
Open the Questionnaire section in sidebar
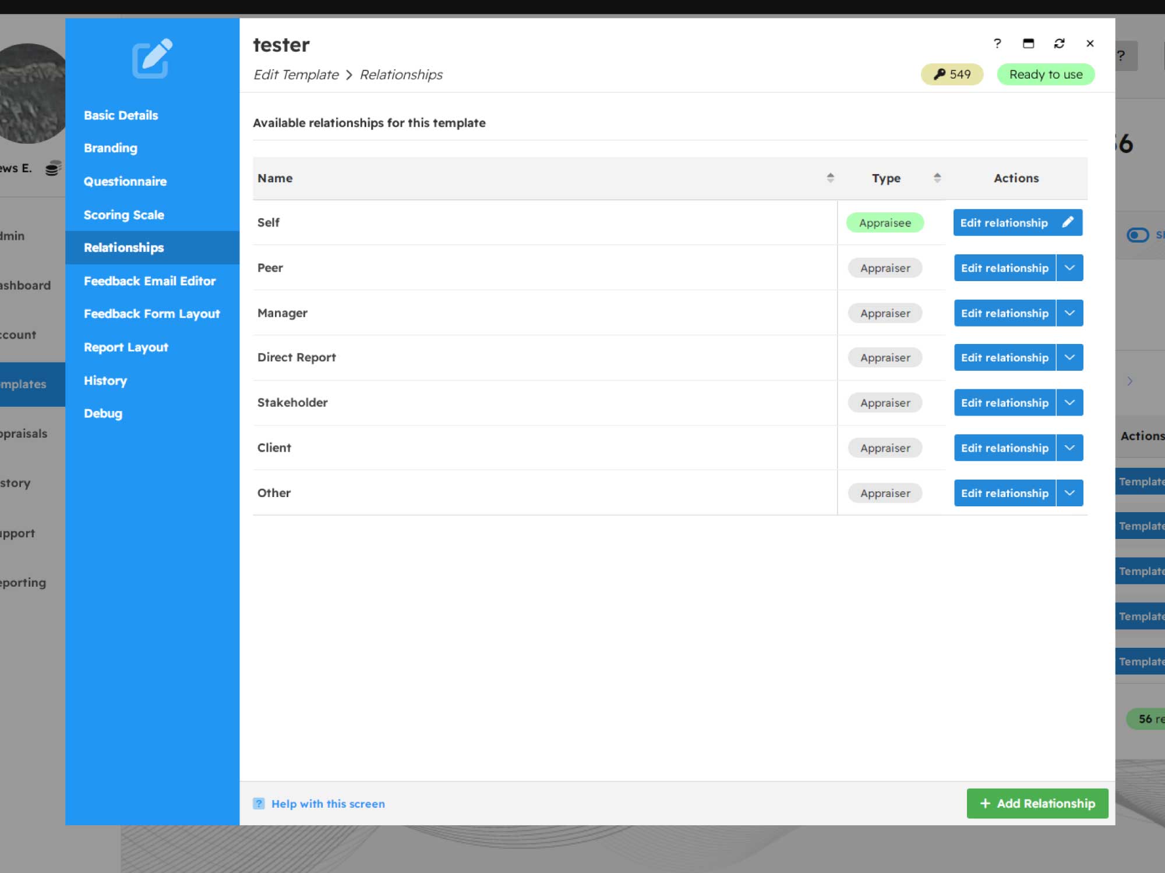click(125, 182)
